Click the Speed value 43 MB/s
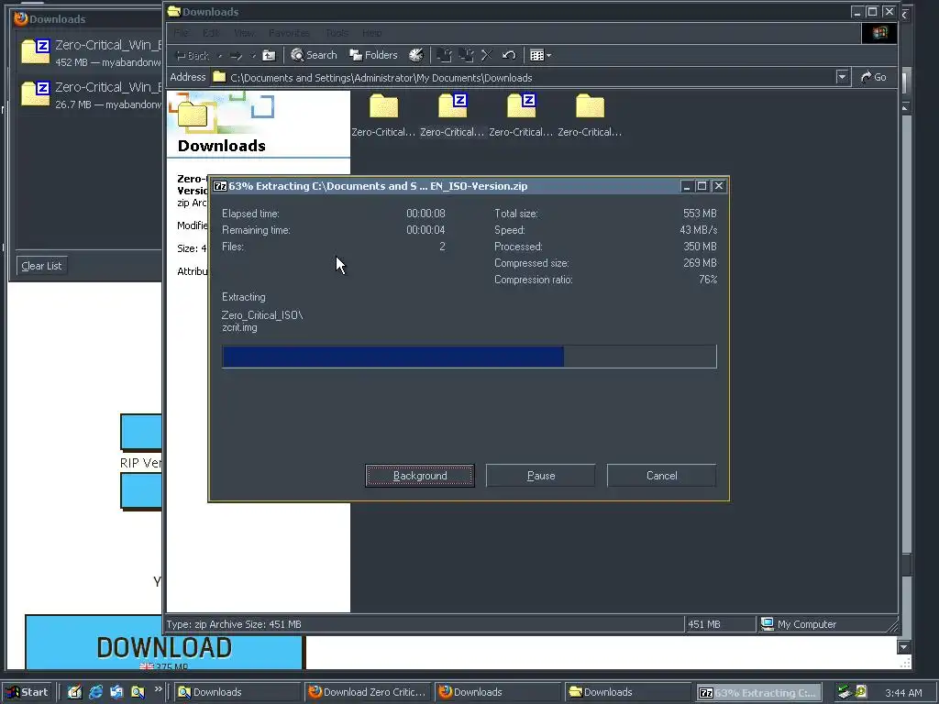 tap(698, 230)
